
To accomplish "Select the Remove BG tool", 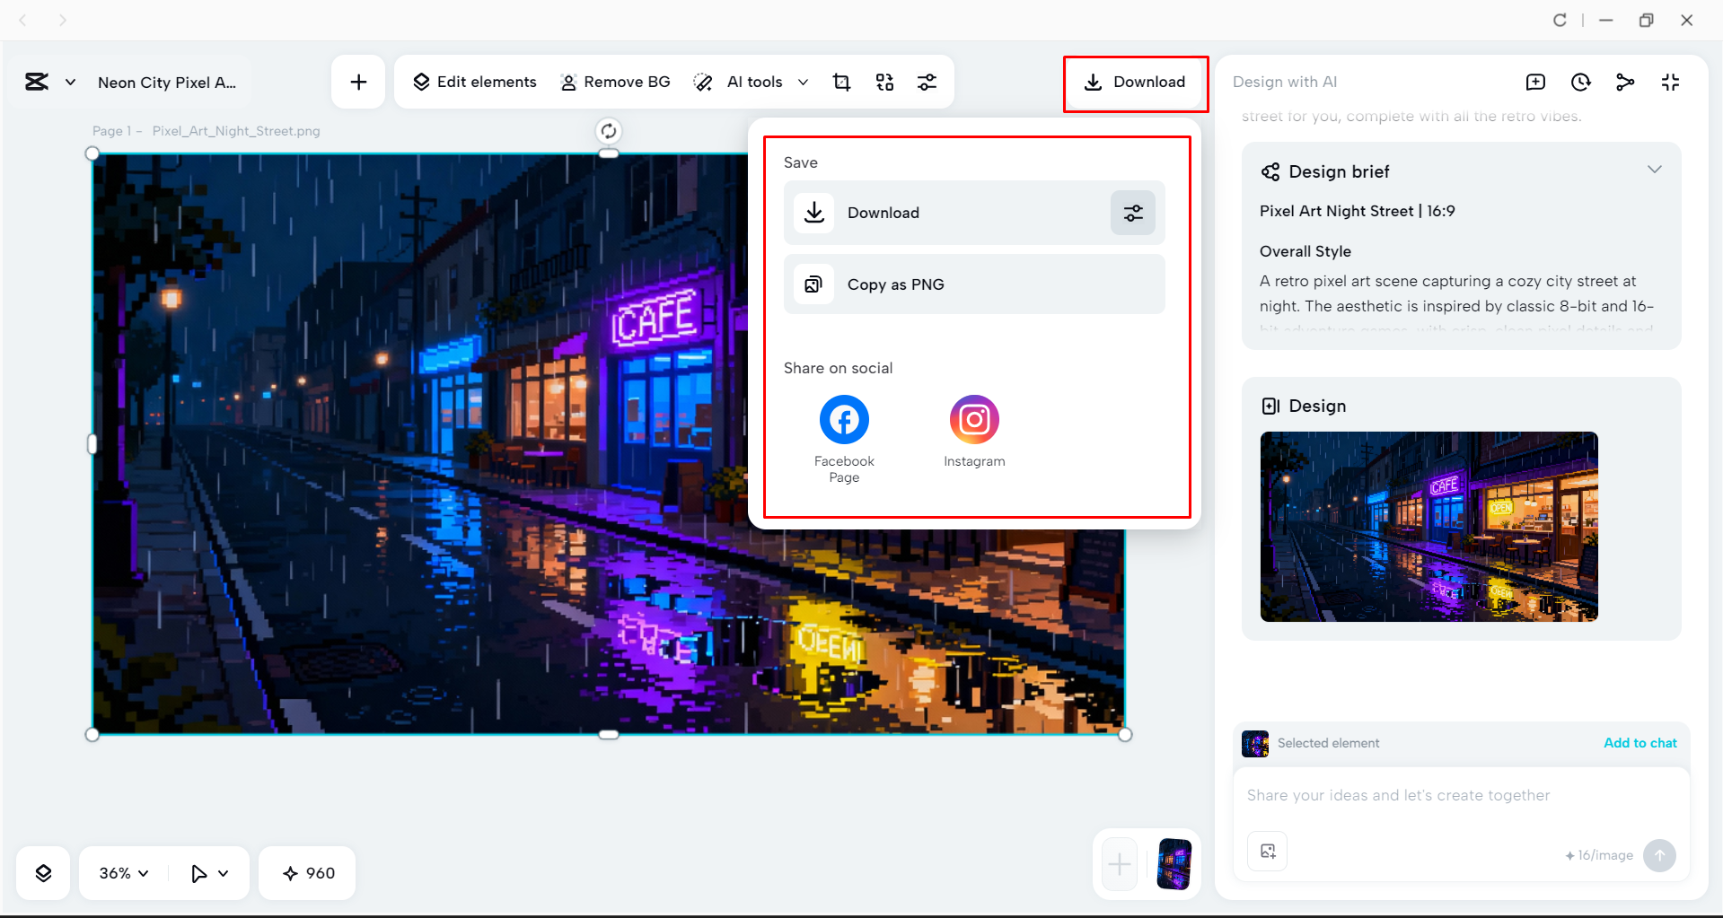I will tap(615, 82).
